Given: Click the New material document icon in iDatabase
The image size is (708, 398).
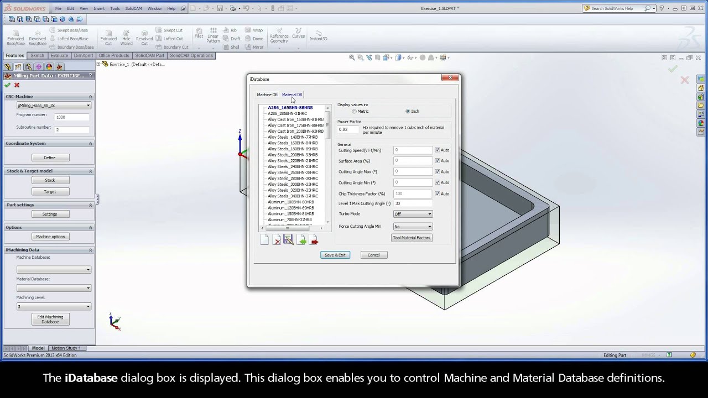Looking at the screenshot, I should [264, 239].
